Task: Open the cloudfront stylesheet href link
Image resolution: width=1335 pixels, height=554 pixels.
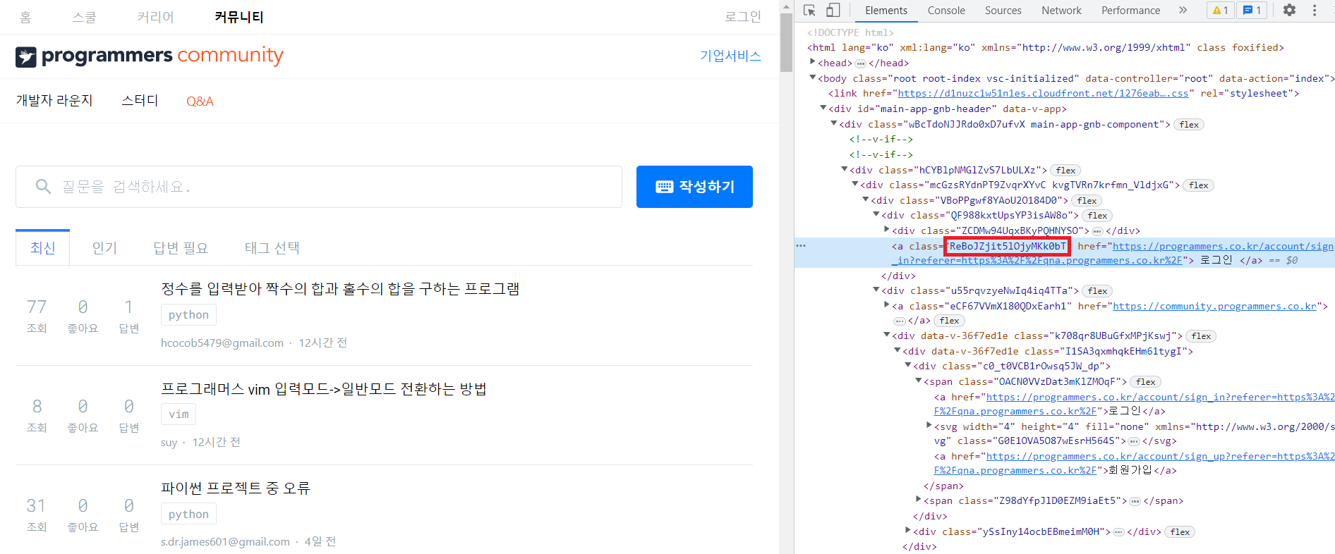Action: [1043, 94]
